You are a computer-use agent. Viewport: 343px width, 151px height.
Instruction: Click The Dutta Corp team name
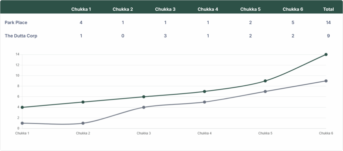point(21,36)
